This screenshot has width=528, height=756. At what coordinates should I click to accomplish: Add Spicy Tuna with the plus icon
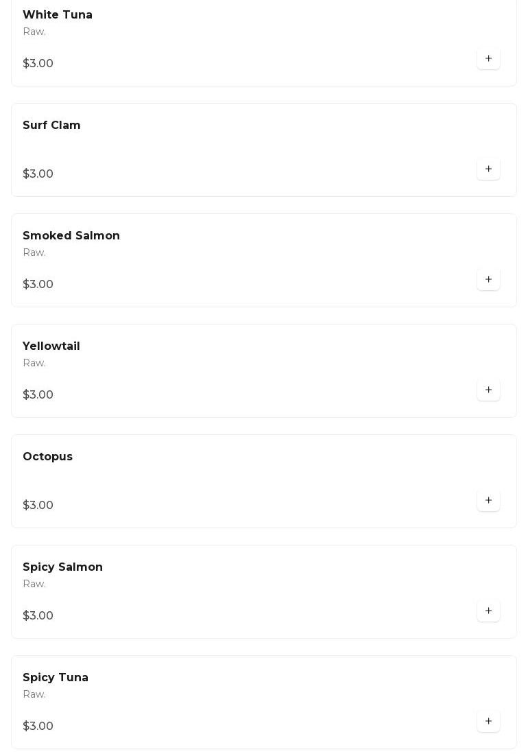pyautogui.click(x=488, y=722)
